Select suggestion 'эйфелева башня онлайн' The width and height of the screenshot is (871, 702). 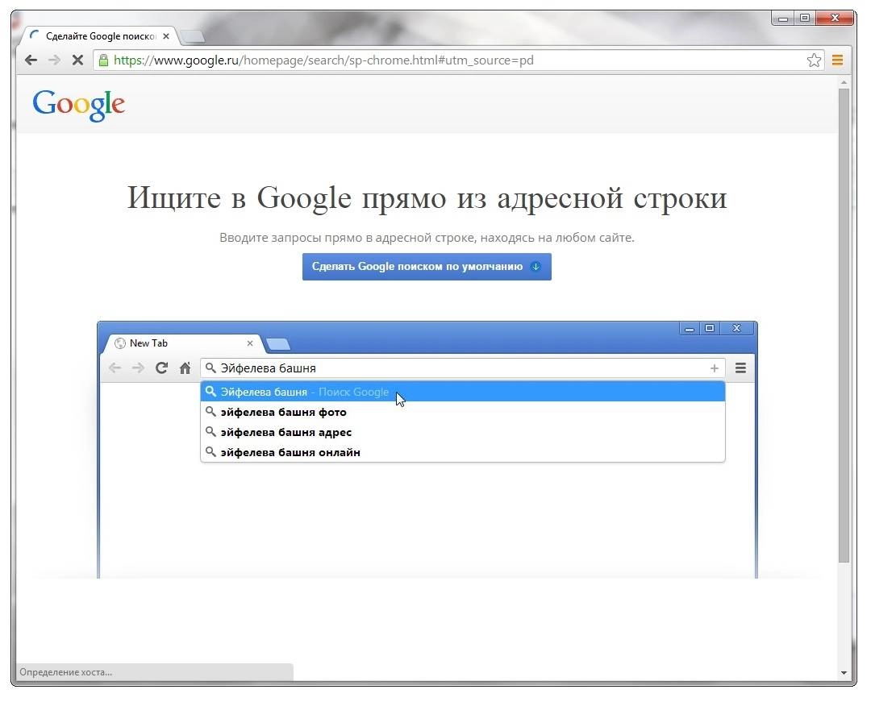[463, 452]
